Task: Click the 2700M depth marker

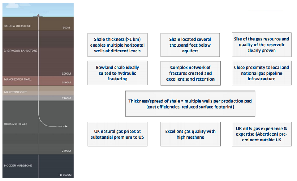Action: pos(66,151)
